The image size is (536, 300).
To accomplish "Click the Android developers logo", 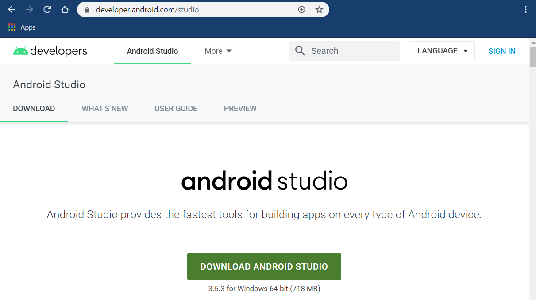I will 50,51.
